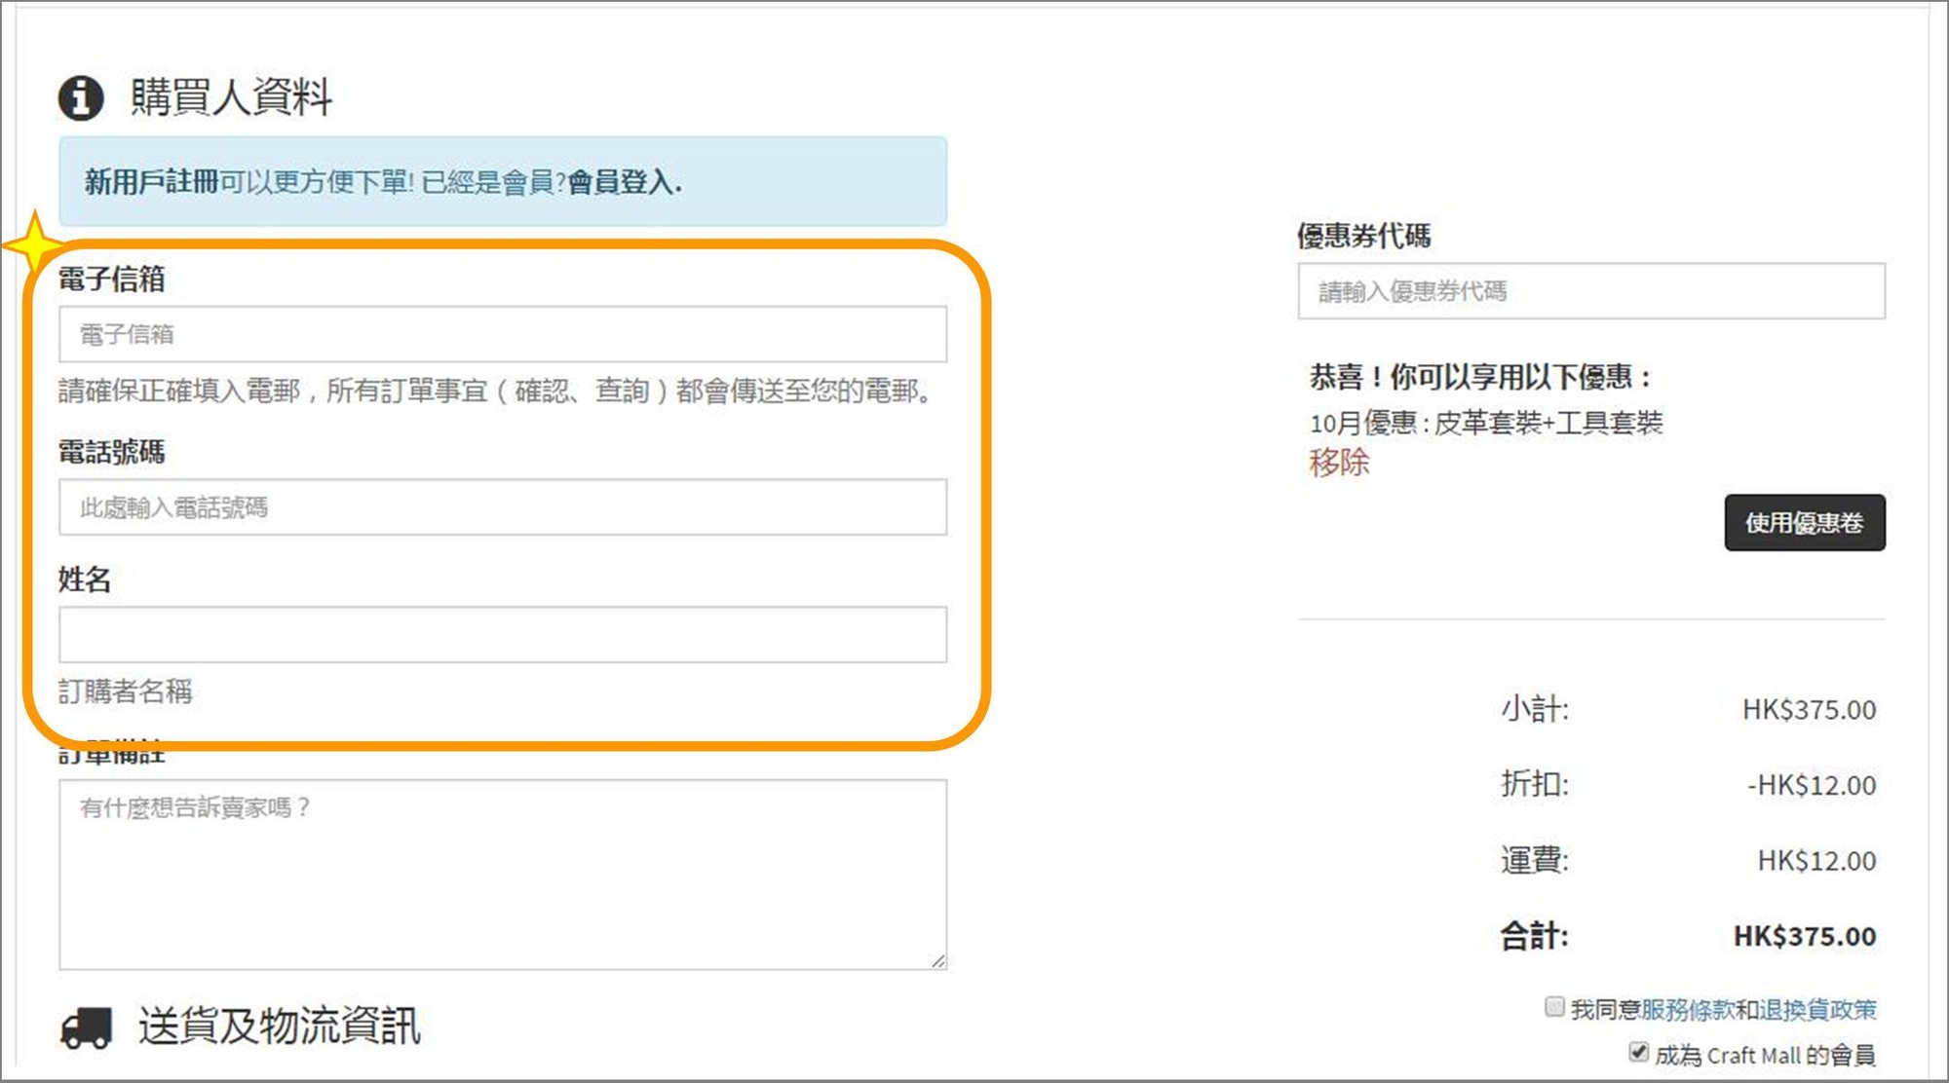Focus the 優惠券代碼 coupon code field
Screen dimensions: 1949x1083
click(x=1590, y=291)
